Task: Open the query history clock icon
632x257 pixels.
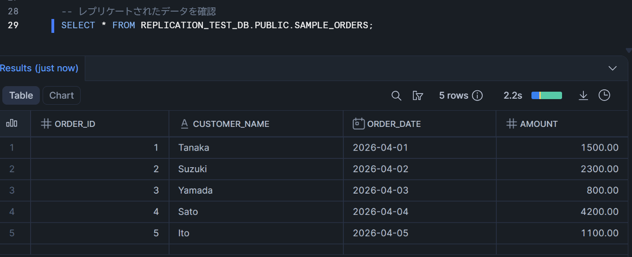Action: click(604, 95)
